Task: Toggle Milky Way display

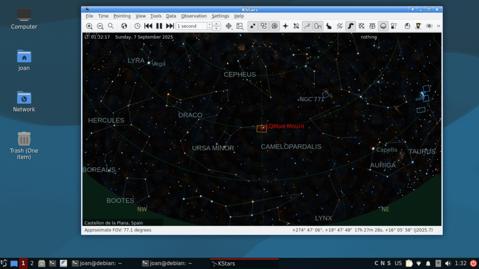Action: point(350,26)
